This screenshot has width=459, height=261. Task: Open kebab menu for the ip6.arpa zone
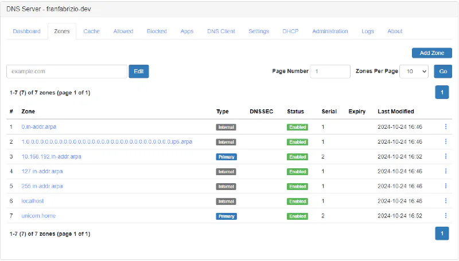pyautogui.click(x=446, y=141)
